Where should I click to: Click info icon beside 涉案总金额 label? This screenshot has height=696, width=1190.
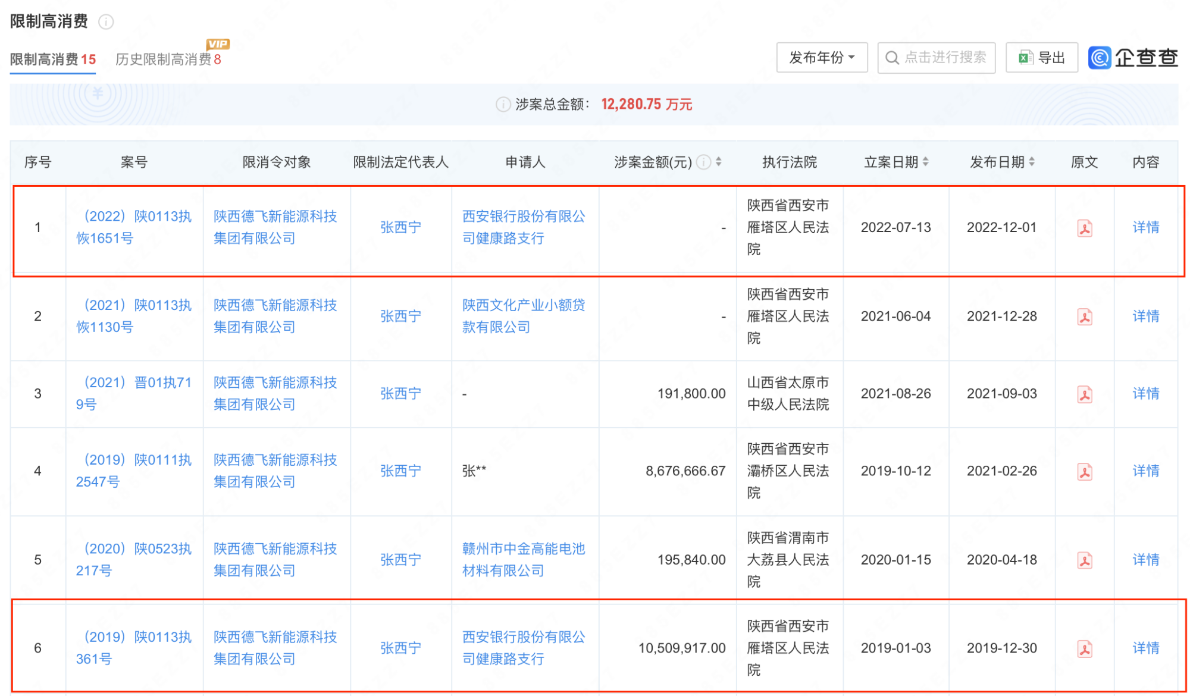point(503,105)
